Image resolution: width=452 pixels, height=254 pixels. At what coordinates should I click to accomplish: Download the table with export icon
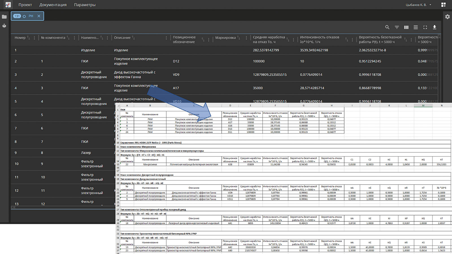click(434, 27)
